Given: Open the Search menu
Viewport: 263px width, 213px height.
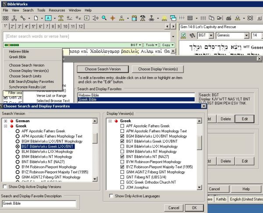Looking at the screenshot, I should click(28, 10).
